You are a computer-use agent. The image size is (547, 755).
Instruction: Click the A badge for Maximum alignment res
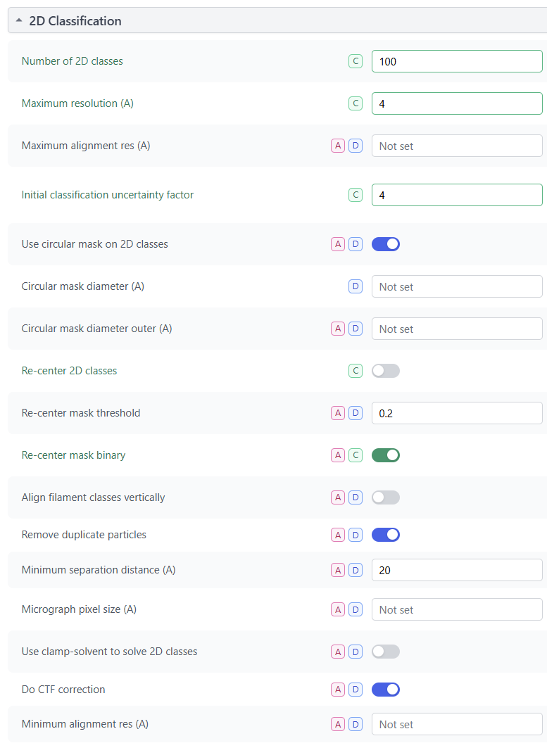click(338, 146)
